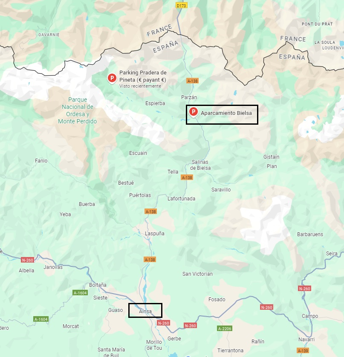Select the Boltaña town label
The height and width of the screenshot is (357, 344).
pyautogui.click(x=98, y=285)
